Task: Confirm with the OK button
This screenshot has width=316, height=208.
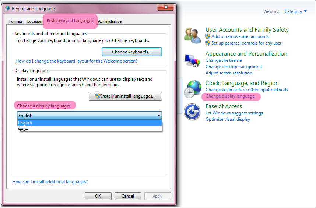Action: 98,196
